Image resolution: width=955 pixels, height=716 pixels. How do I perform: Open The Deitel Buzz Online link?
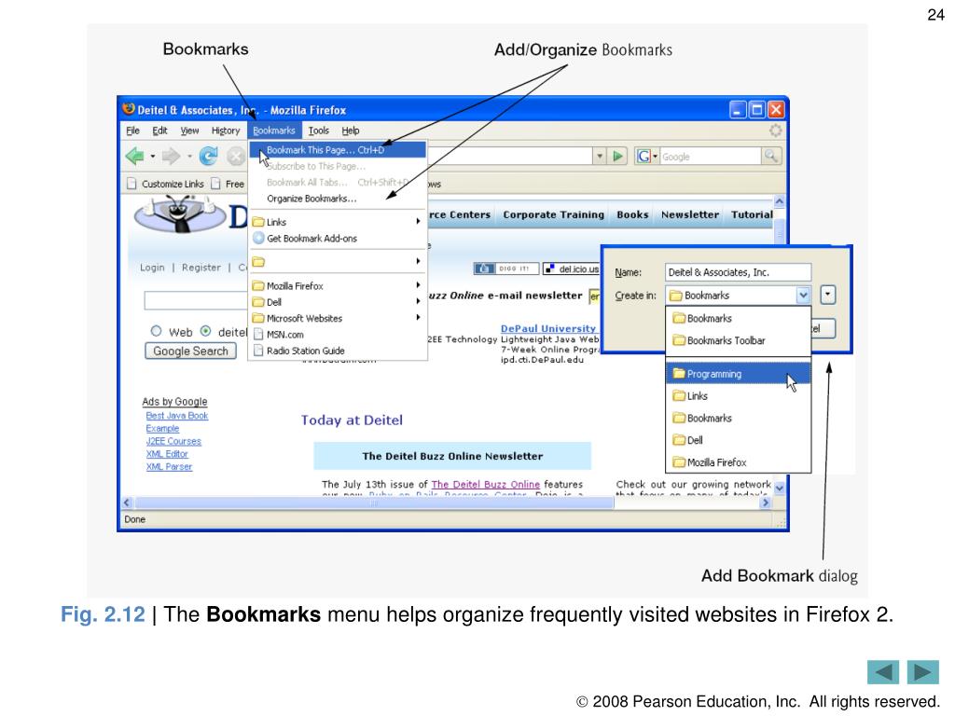(485, 484)
